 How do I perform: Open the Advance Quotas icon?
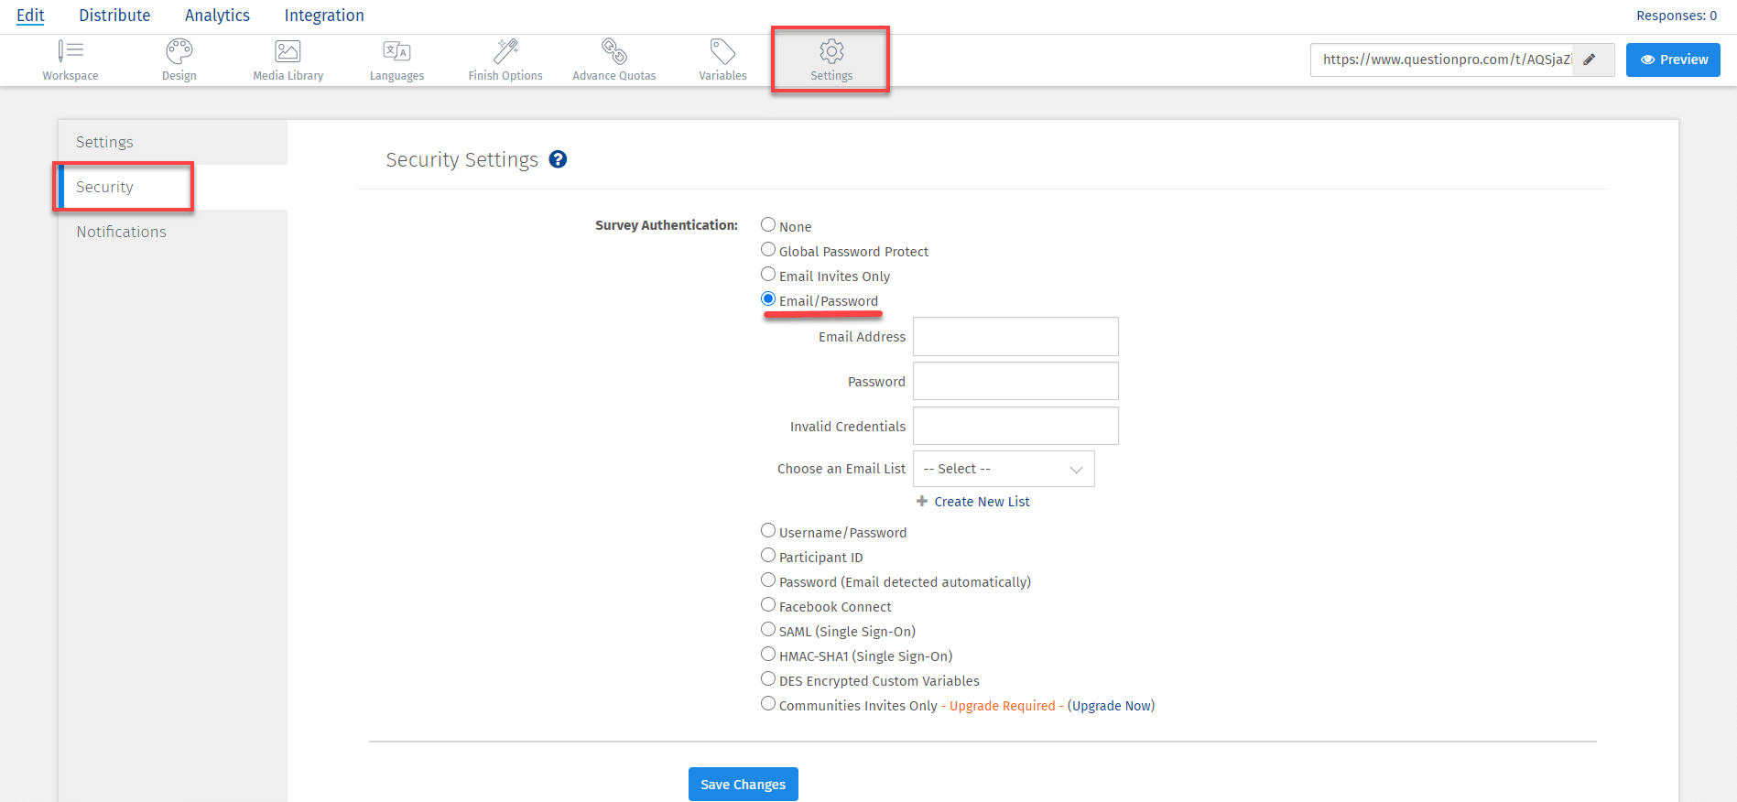coord(613,51)
